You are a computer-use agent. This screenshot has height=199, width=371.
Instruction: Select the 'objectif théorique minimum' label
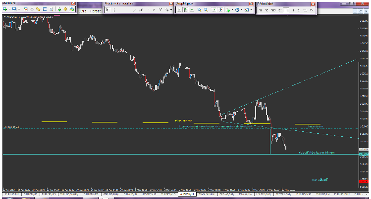tap(317, 152)
